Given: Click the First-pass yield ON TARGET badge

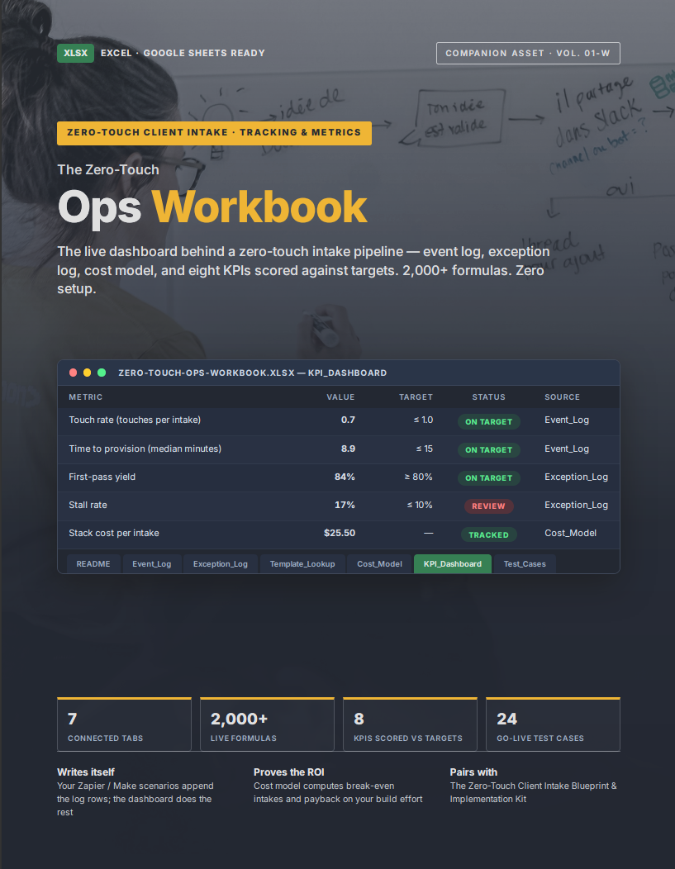Looking at the screenshot, I should pos(489,477).
